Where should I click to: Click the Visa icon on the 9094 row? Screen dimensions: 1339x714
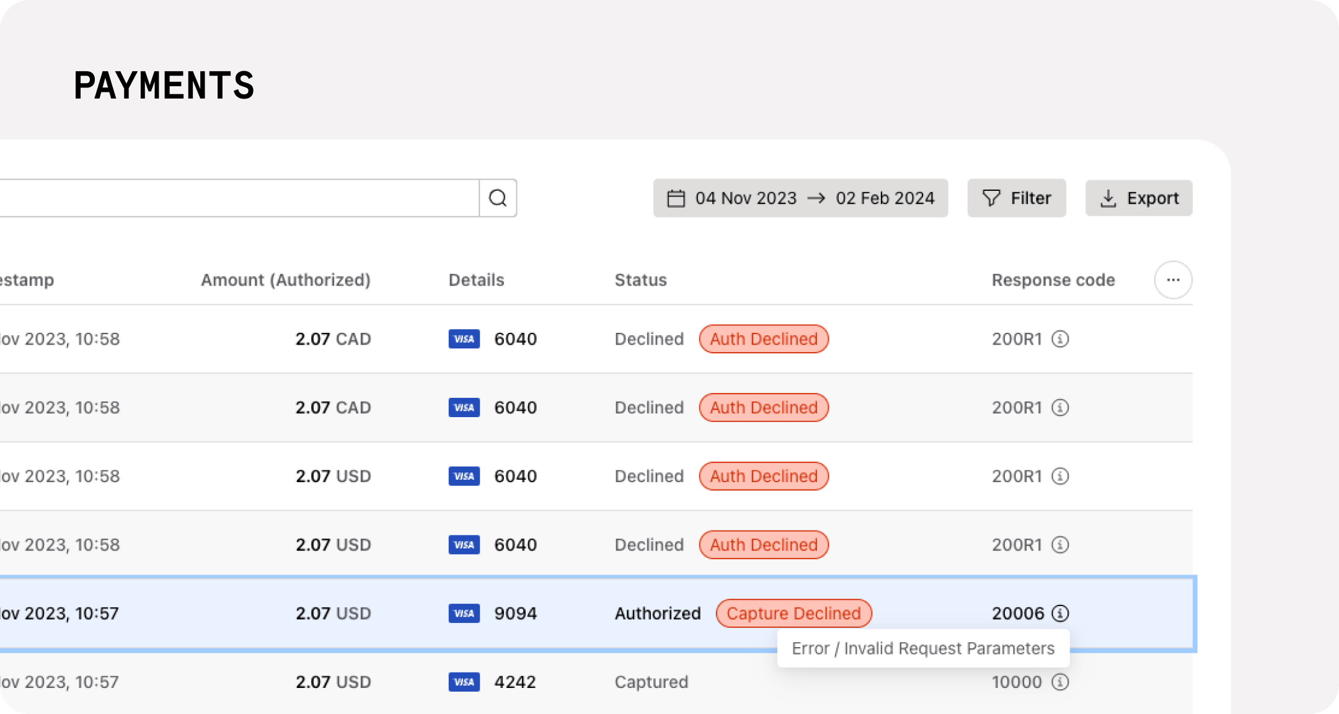[464, 613]
